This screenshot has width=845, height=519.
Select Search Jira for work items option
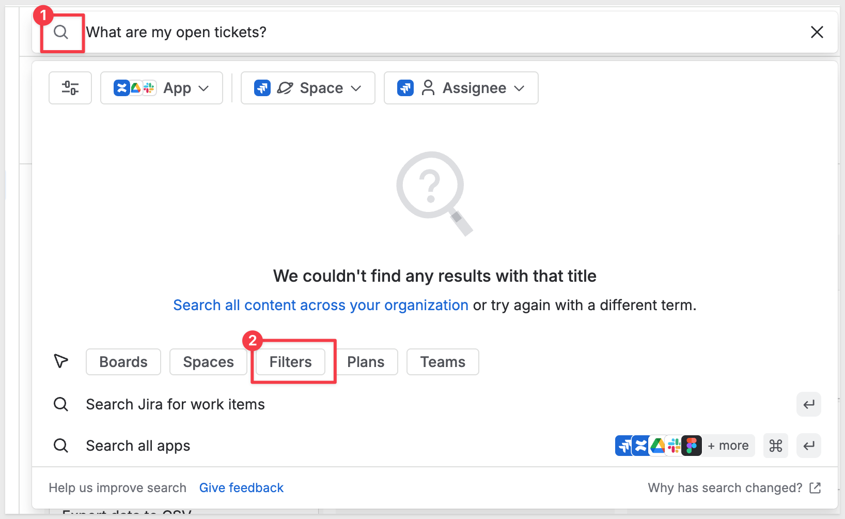175,404
